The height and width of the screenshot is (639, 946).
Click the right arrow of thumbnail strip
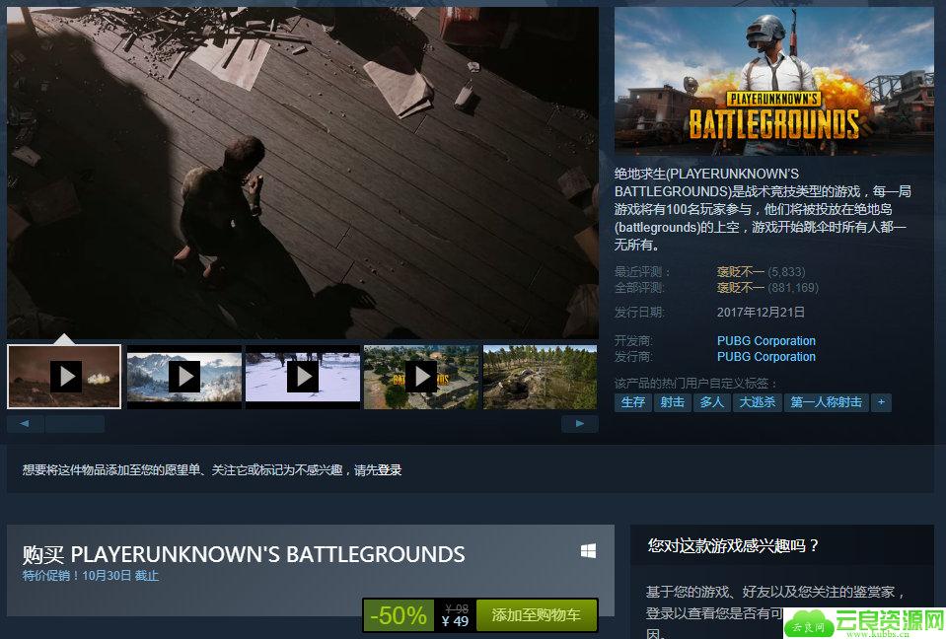point(580,424)
